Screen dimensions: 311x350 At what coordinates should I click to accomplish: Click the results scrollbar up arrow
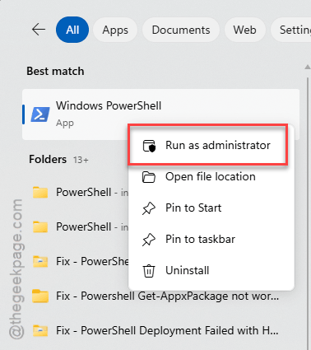pyautogui.click(x=308, y=67)
